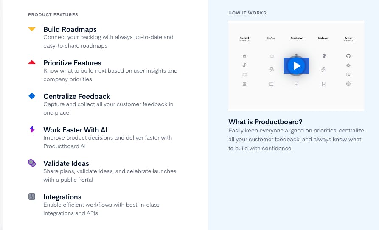Viewport: 379px width, 230px height.
Task: Open the Integrations feature link
Action: [62, 197]
